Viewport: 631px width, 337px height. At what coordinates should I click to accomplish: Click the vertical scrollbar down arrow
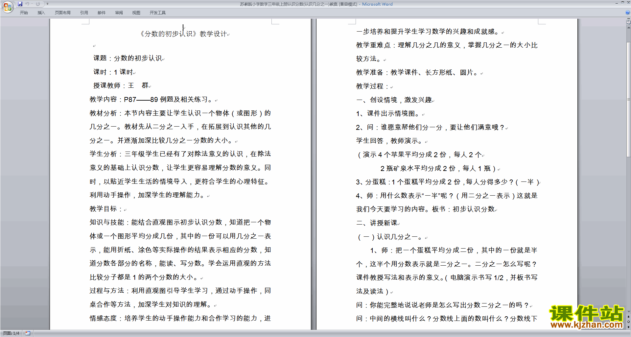629,312
